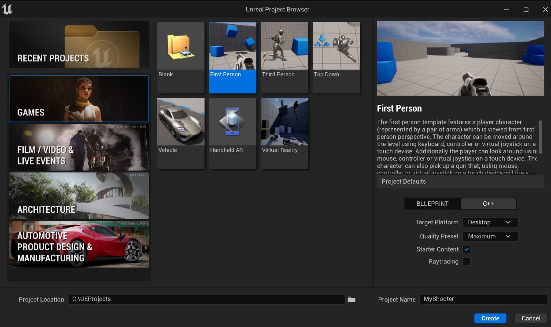Screen dimensions: 551x327
Task: Uncheck the Starter Content checkbox
Action: pyautogui.click(x=466, y=249)
